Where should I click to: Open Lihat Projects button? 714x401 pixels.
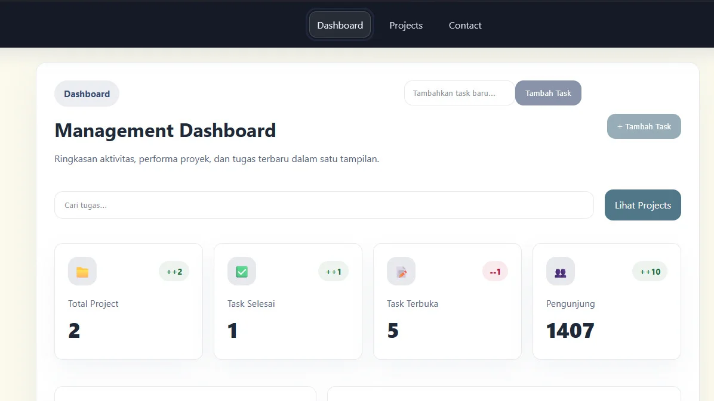point(642,205)
